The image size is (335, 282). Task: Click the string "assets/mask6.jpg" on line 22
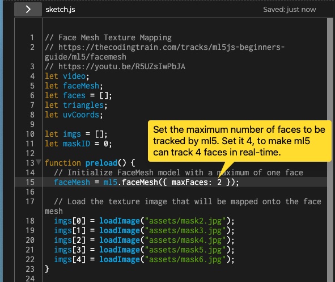point(185,259)
